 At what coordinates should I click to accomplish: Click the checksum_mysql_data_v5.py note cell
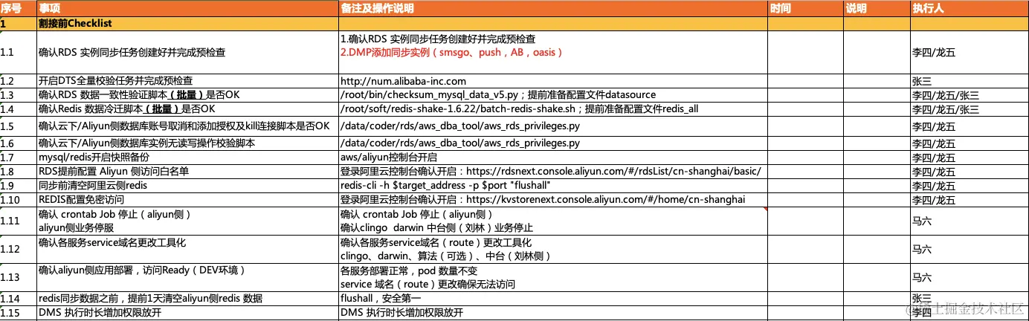pyautogui.click(x=552, y=95)
